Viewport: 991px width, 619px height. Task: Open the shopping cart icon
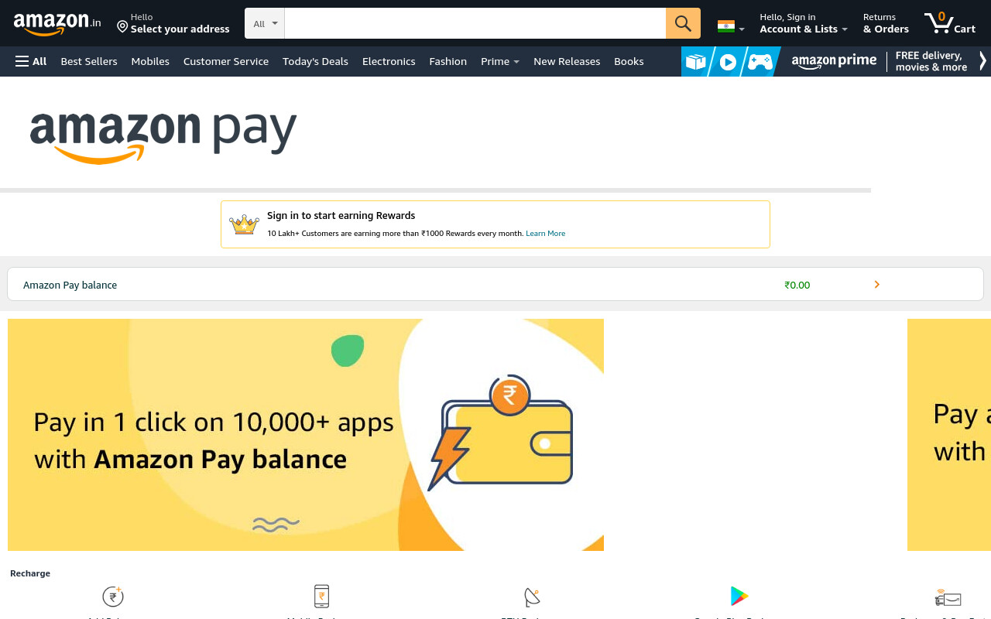[x=949, y=23]
